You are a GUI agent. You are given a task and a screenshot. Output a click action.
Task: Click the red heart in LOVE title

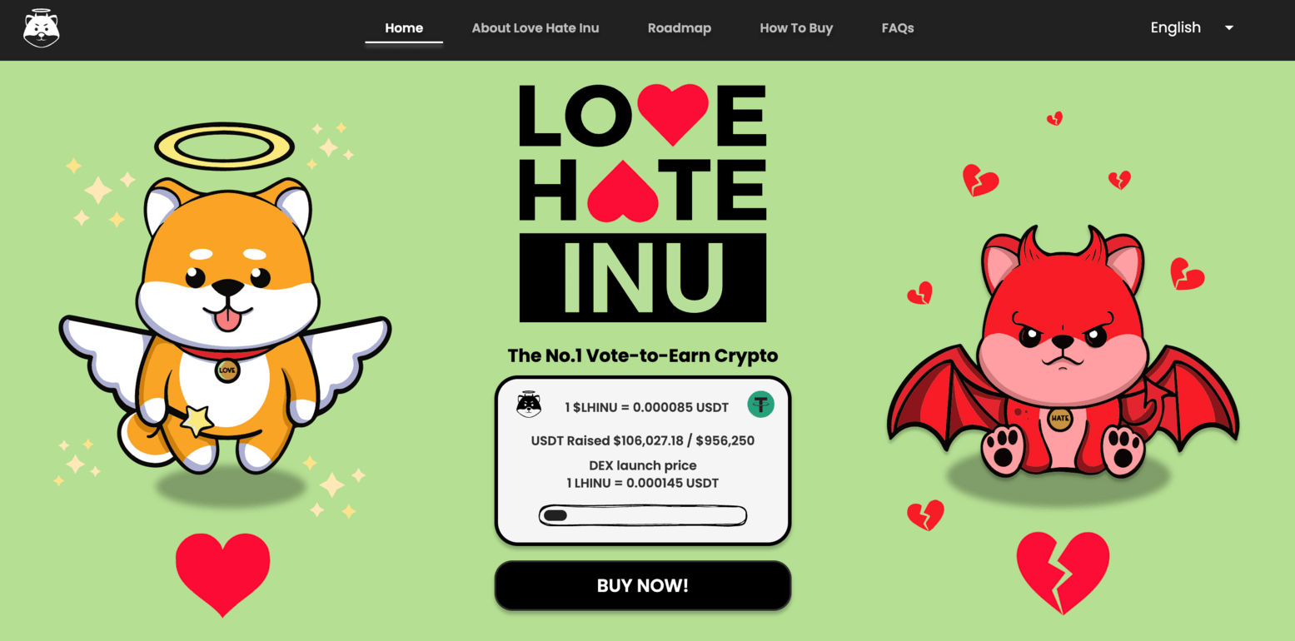[x=673, y=114]
